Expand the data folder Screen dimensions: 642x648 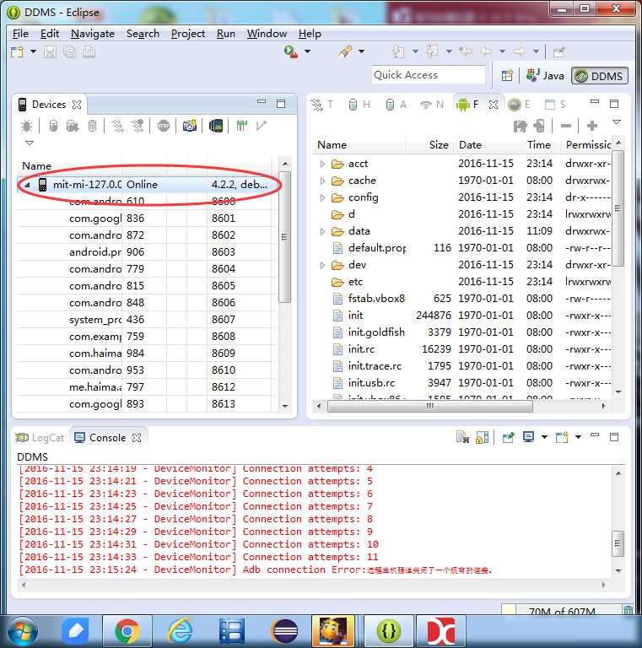322,231
